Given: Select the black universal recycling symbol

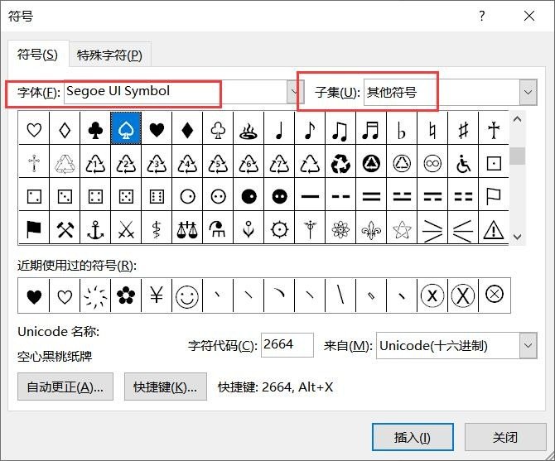Looking at the screenshot, I should [340, 162].
